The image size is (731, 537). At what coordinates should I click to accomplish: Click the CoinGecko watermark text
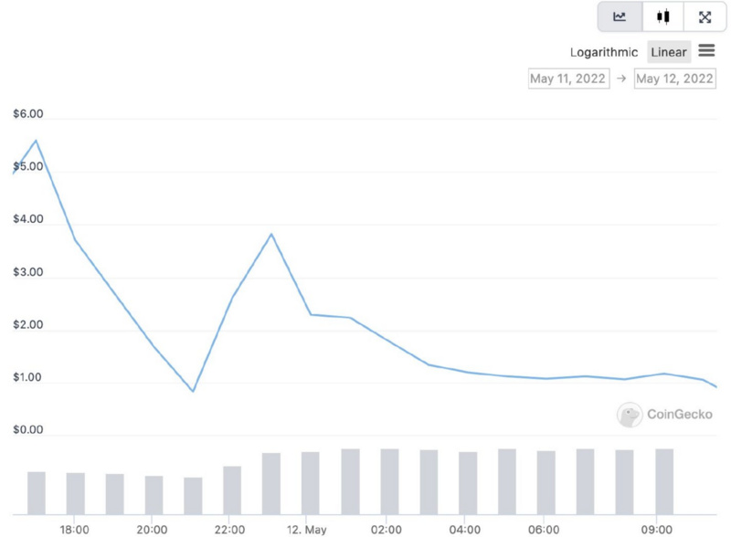pos(679,415)
